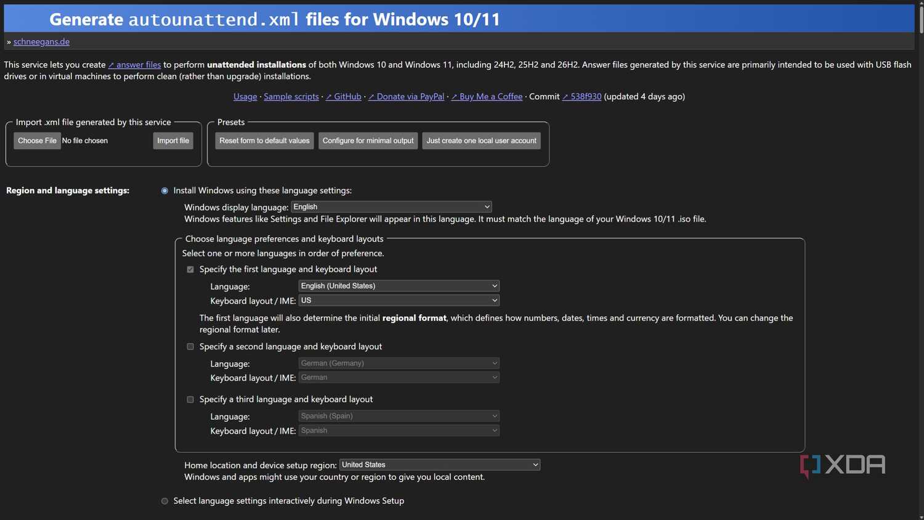This screenshot has height=520, width=924.
Task: Click 'No file chosen' text
Action: (x=85, y=140)
